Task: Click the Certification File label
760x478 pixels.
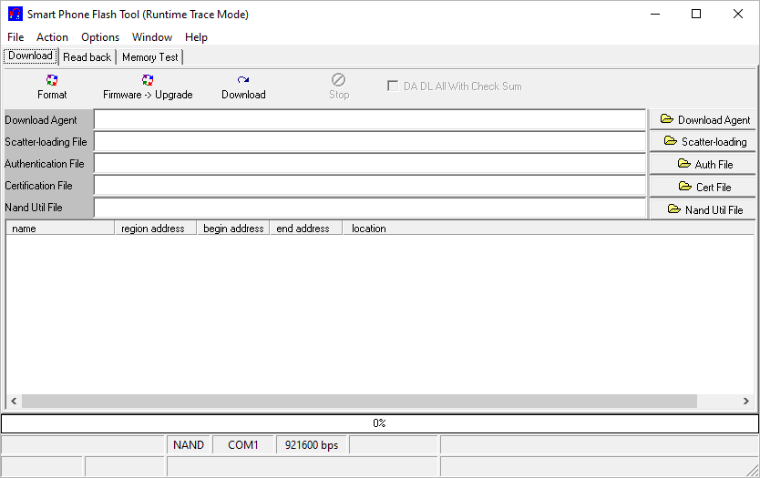Action: (39, 186)
